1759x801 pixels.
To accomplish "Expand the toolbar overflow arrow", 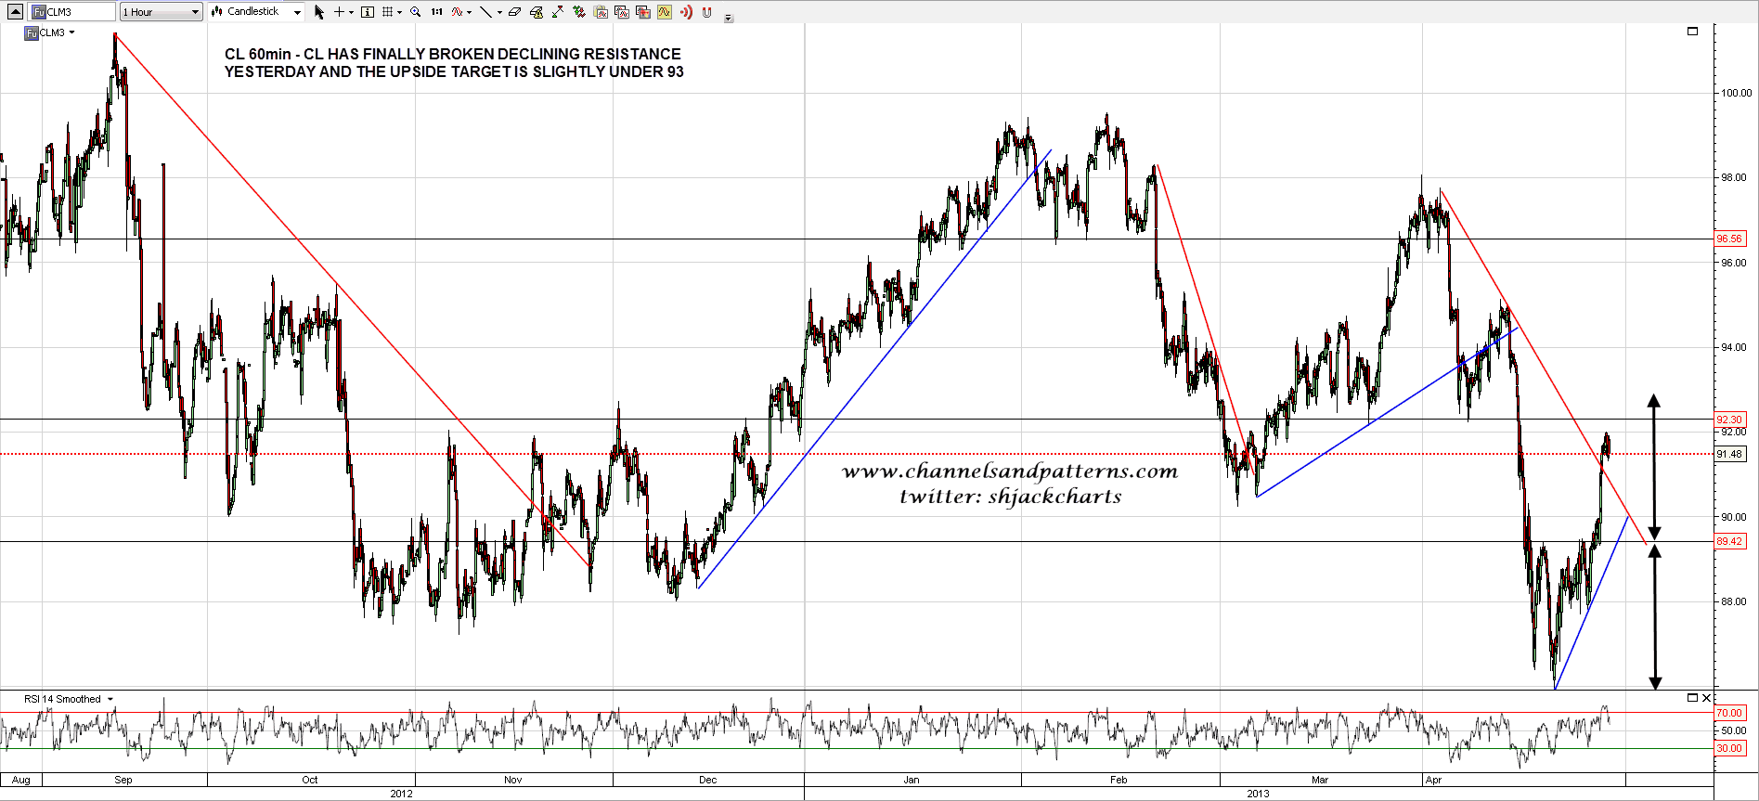I will coord(729,18).
